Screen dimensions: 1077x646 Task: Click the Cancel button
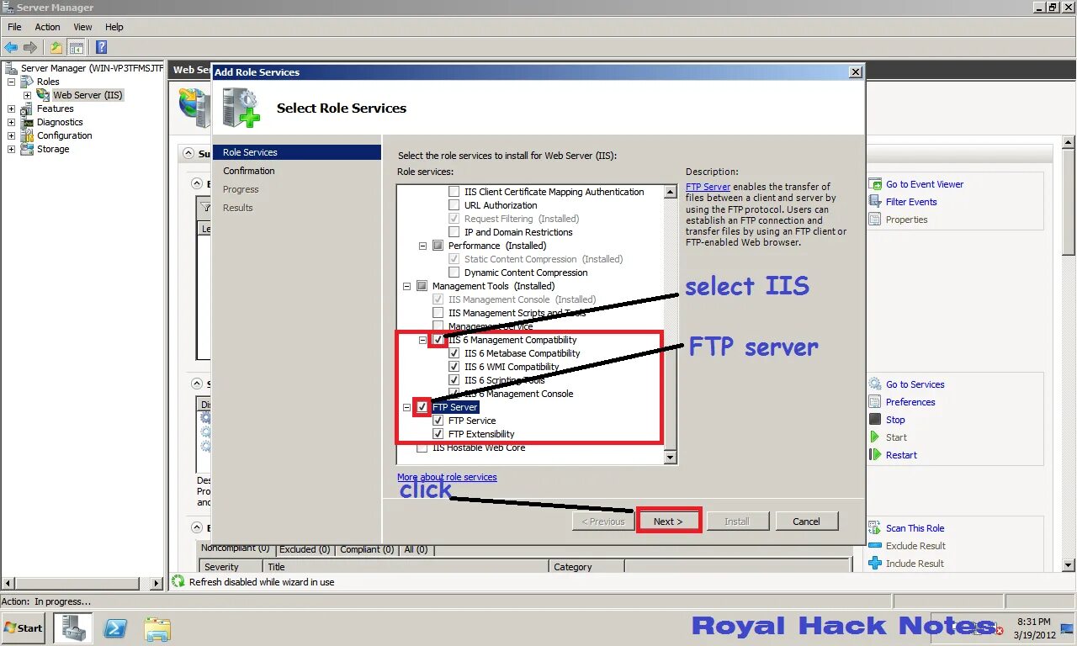[x=806, y=522]
